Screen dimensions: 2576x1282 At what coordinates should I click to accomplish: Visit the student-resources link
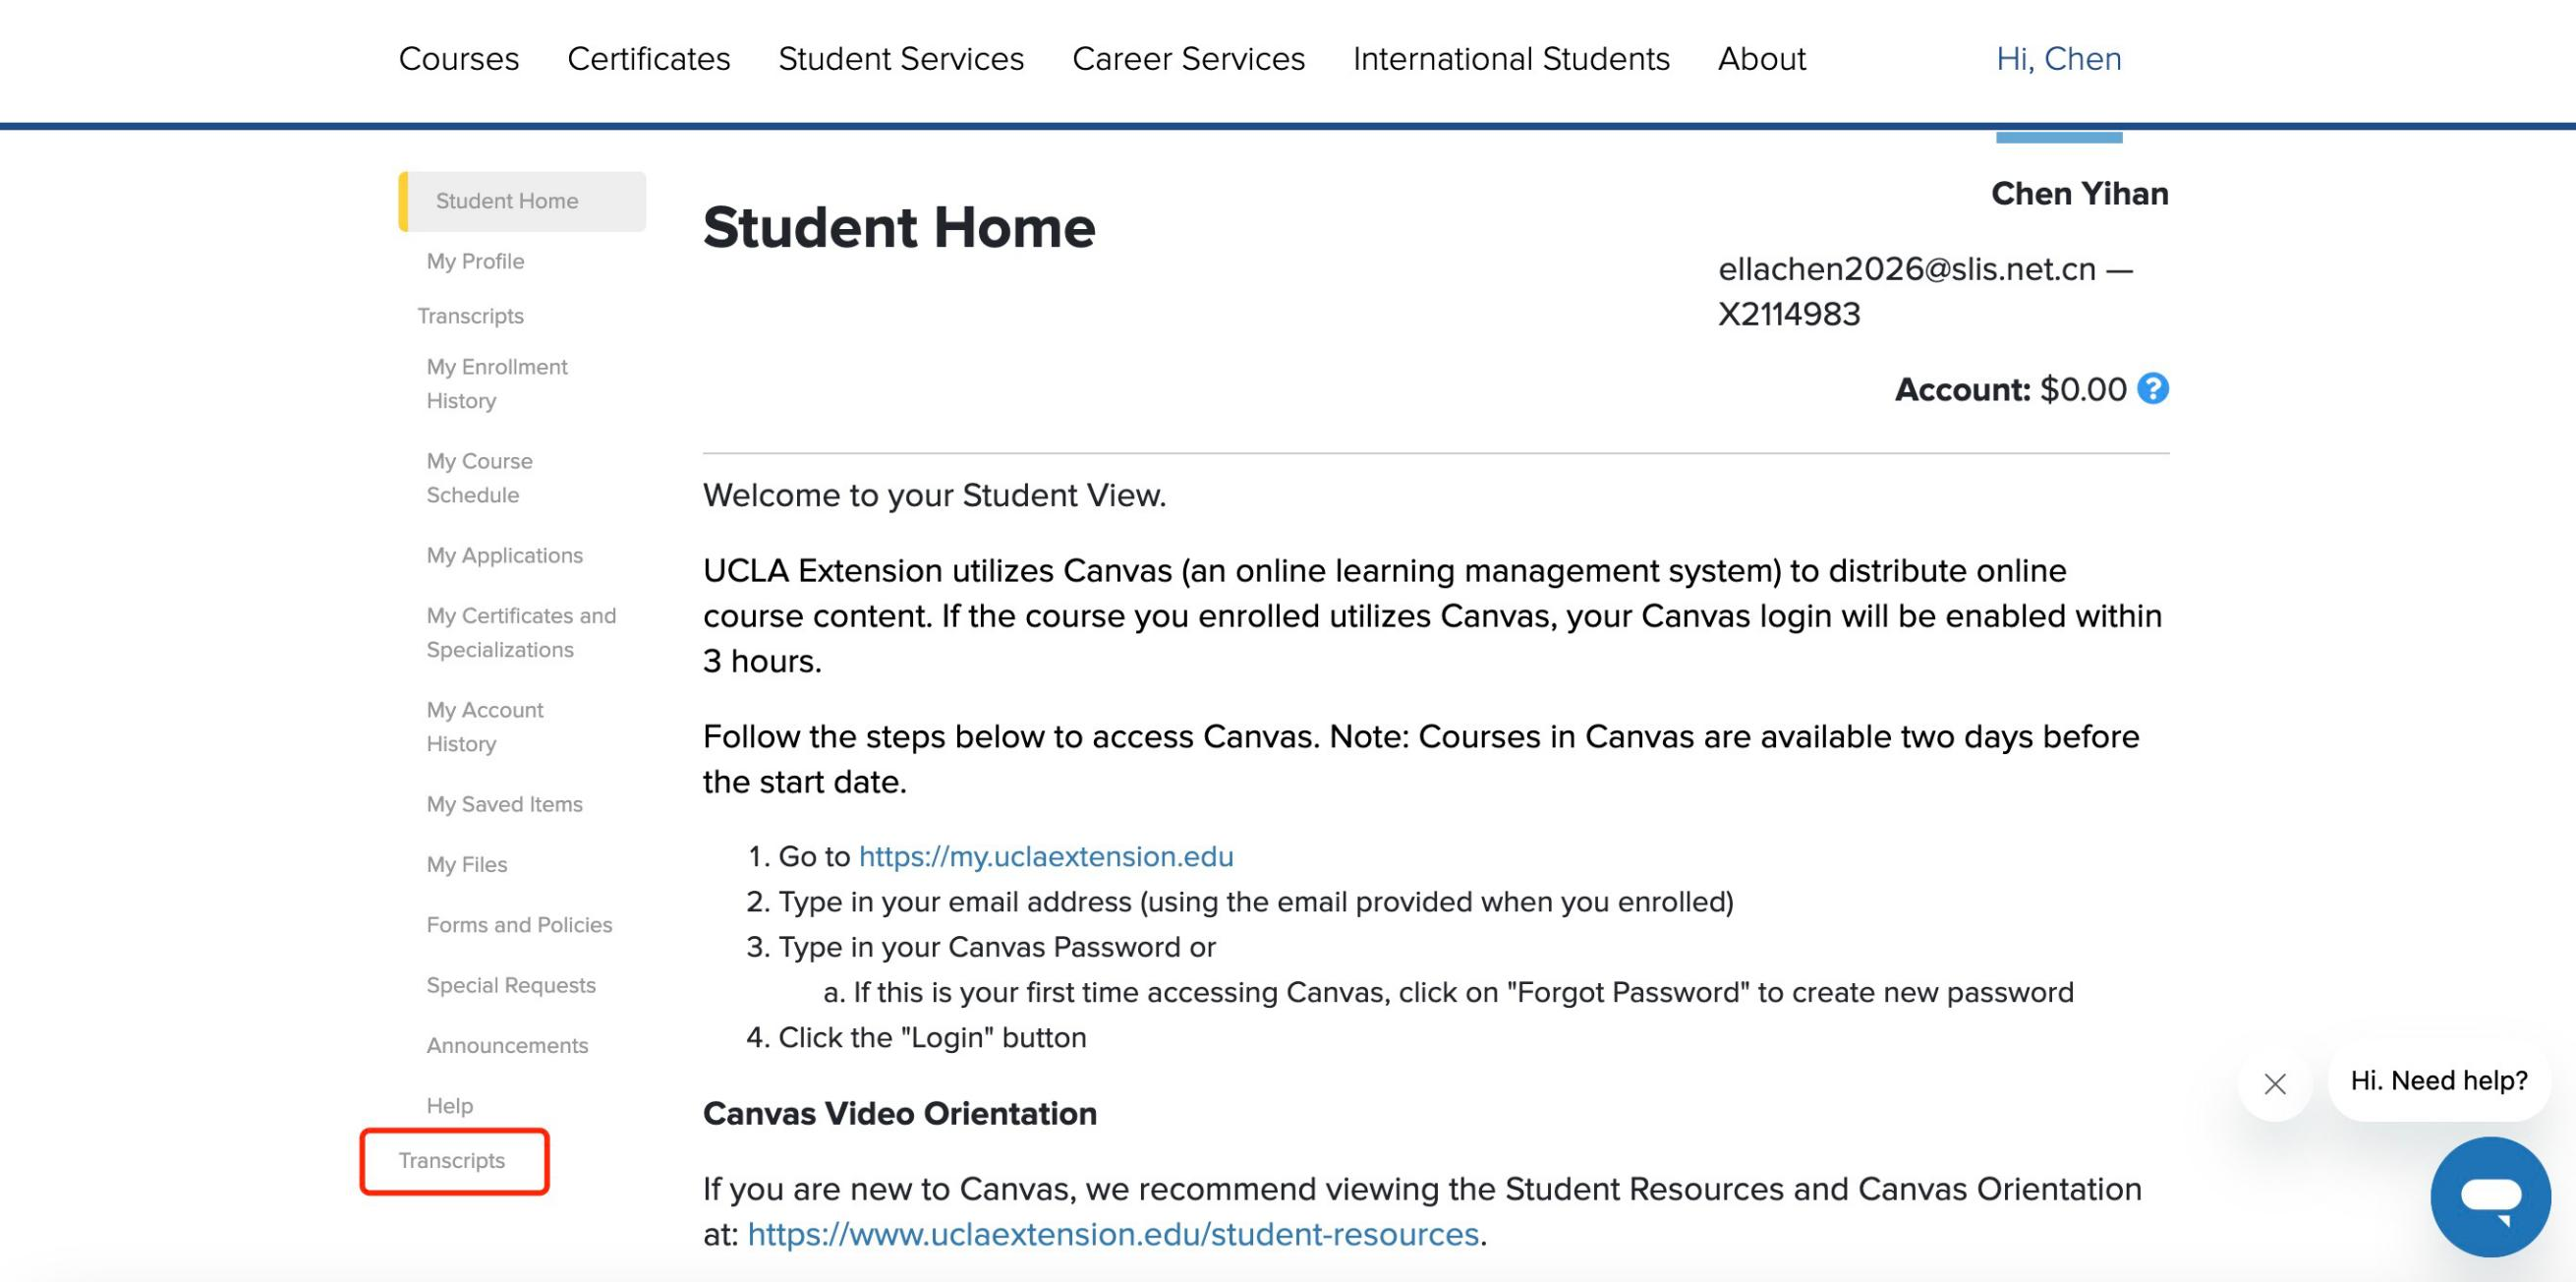click(1113, 1234)
